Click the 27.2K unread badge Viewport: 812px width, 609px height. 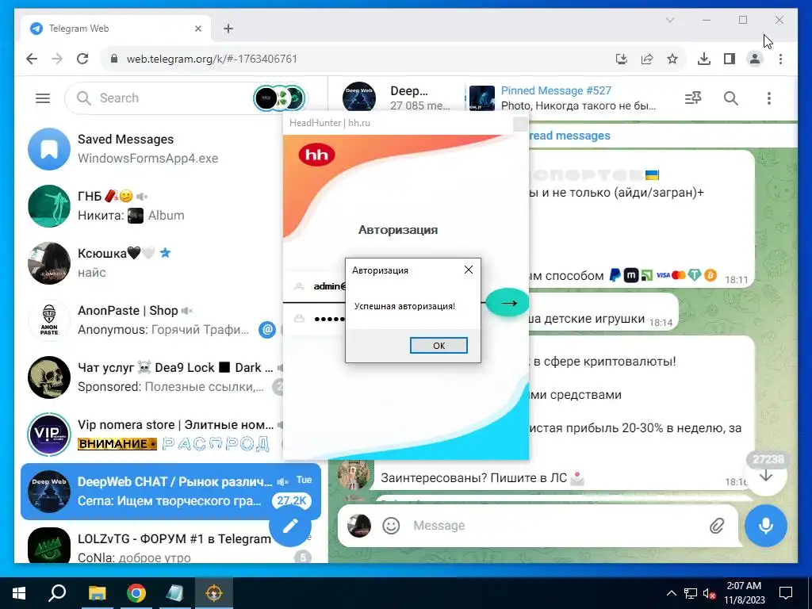tap(292, 501)
